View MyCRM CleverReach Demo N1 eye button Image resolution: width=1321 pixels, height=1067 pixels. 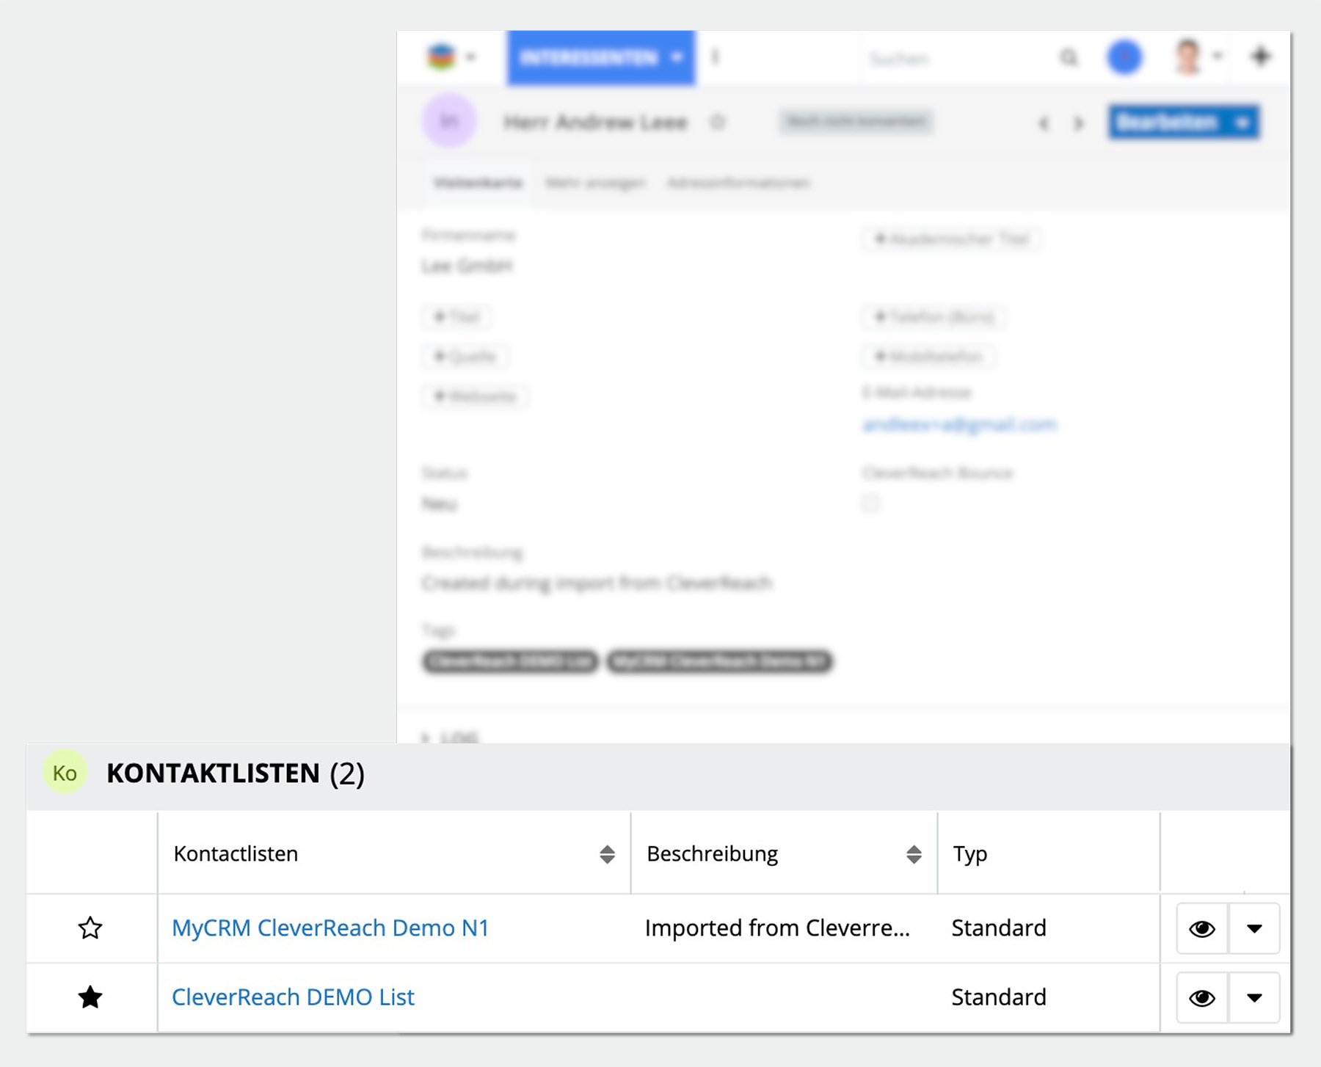coord(1201,929)
